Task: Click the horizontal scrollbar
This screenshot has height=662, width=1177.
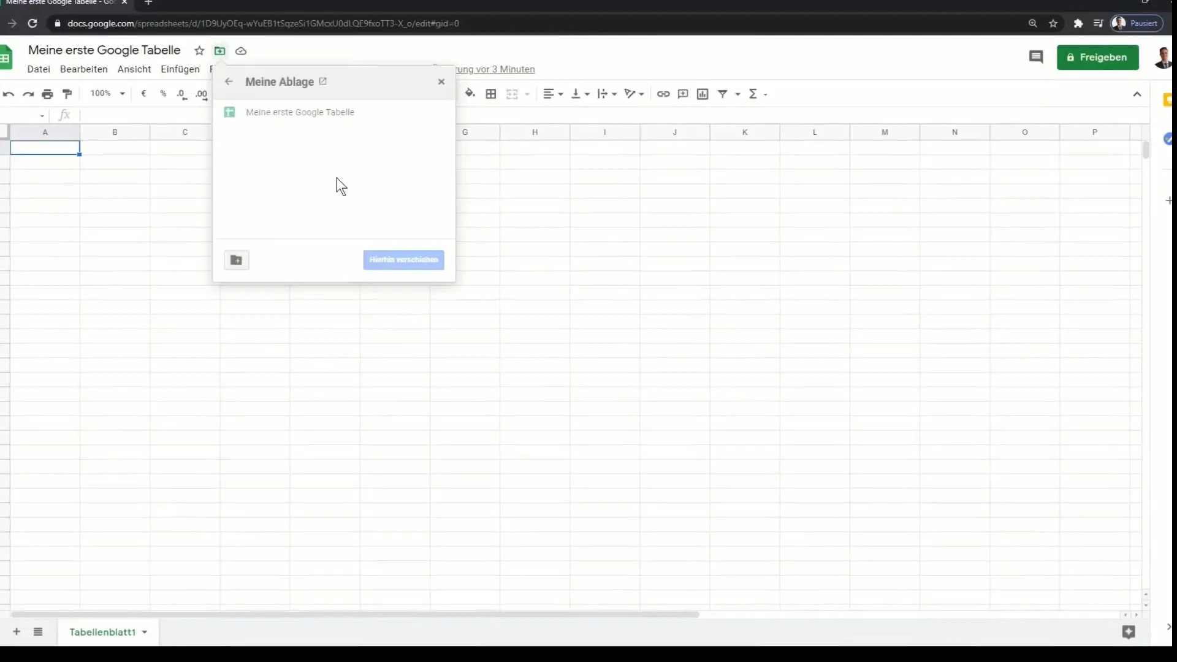Action: (356, 614)
